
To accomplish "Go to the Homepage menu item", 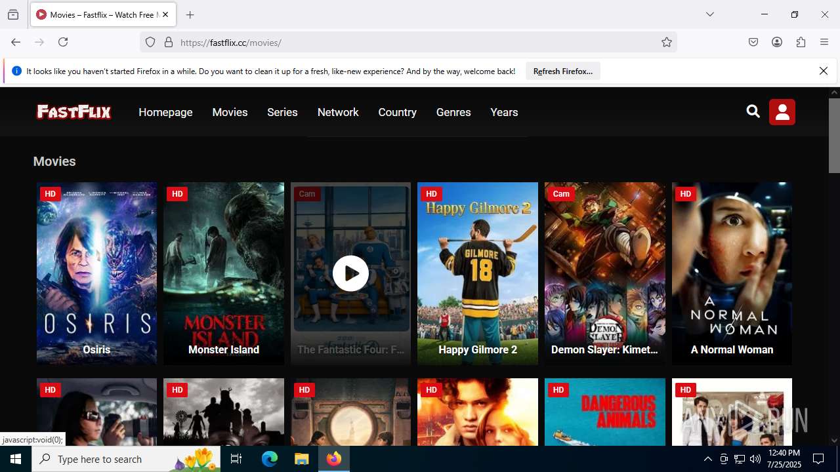I will tap(165, 112).
